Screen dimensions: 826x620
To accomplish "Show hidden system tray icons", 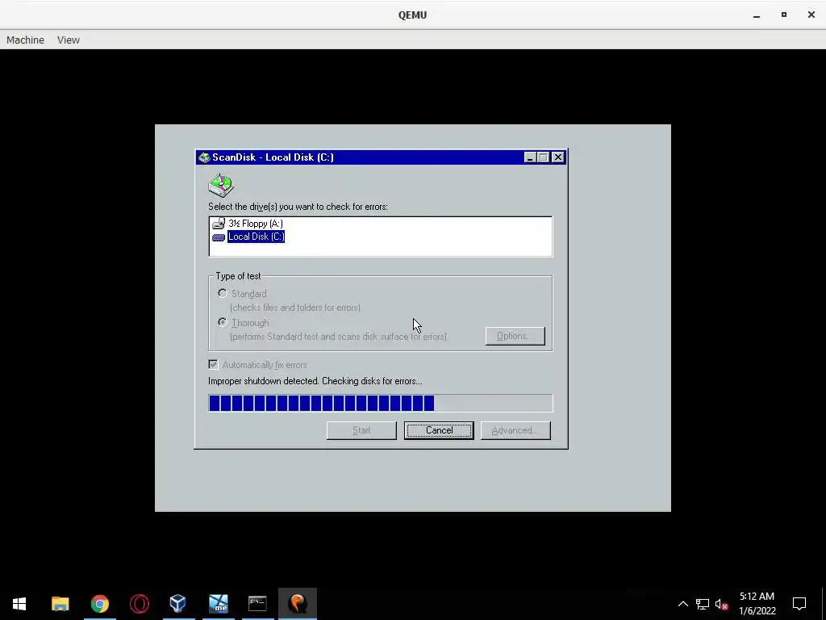I will (x=682, y=604).
